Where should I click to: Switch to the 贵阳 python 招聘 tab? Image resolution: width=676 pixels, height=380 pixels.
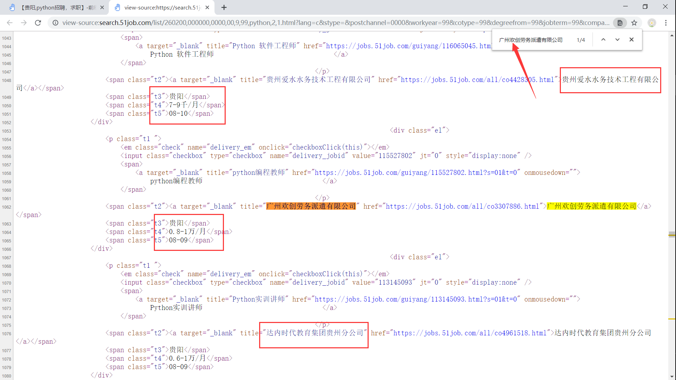tap(56, 7)
